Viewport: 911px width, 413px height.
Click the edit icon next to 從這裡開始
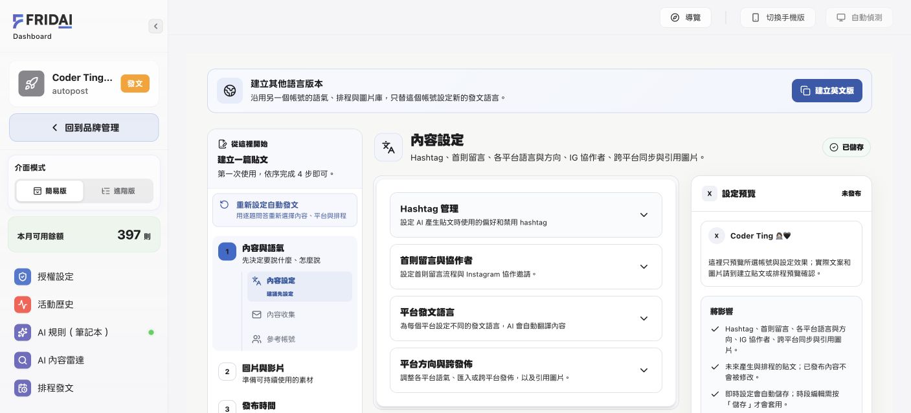223,144
